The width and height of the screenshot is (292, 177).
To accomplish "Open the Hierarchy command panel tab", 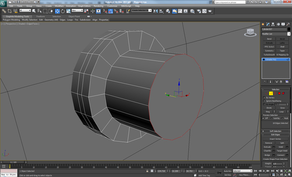I will point(273,24).
